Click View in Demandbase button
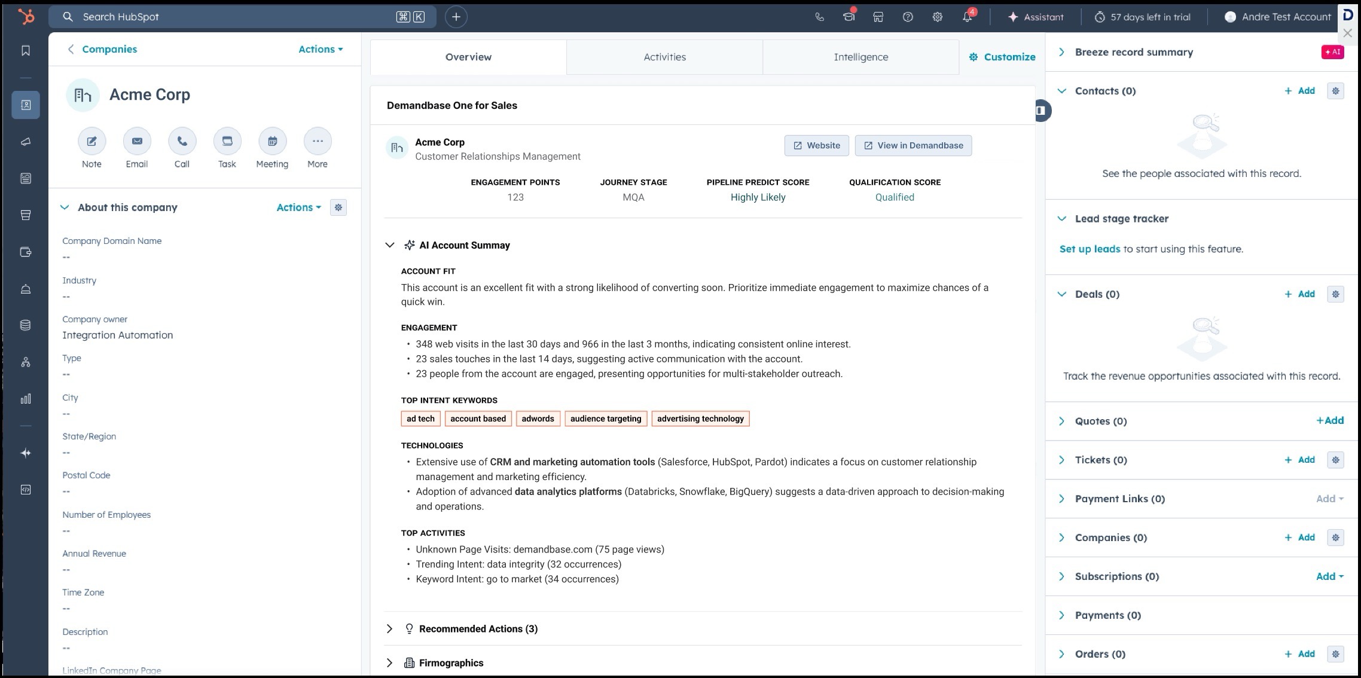The image size is (1361, 678). pos(913,145)
